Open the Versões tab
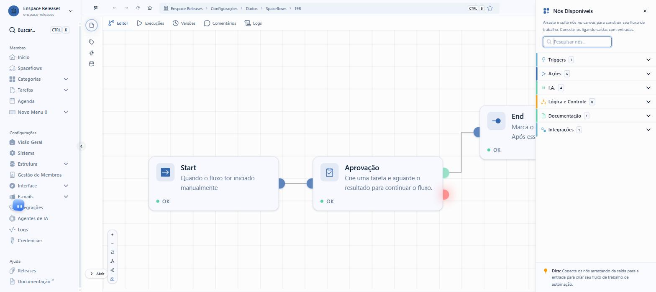 [184, 23]
